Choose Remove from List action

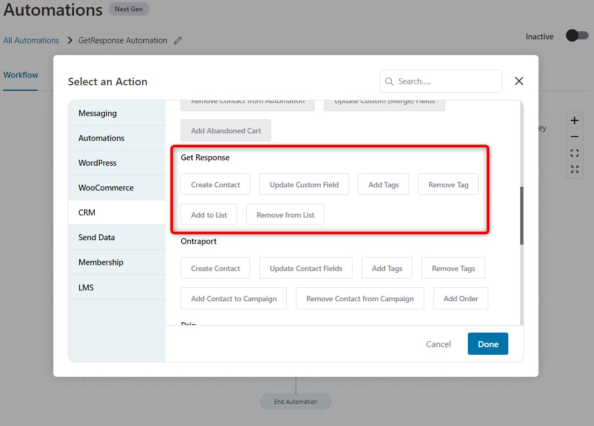click(x=285, y=215)
